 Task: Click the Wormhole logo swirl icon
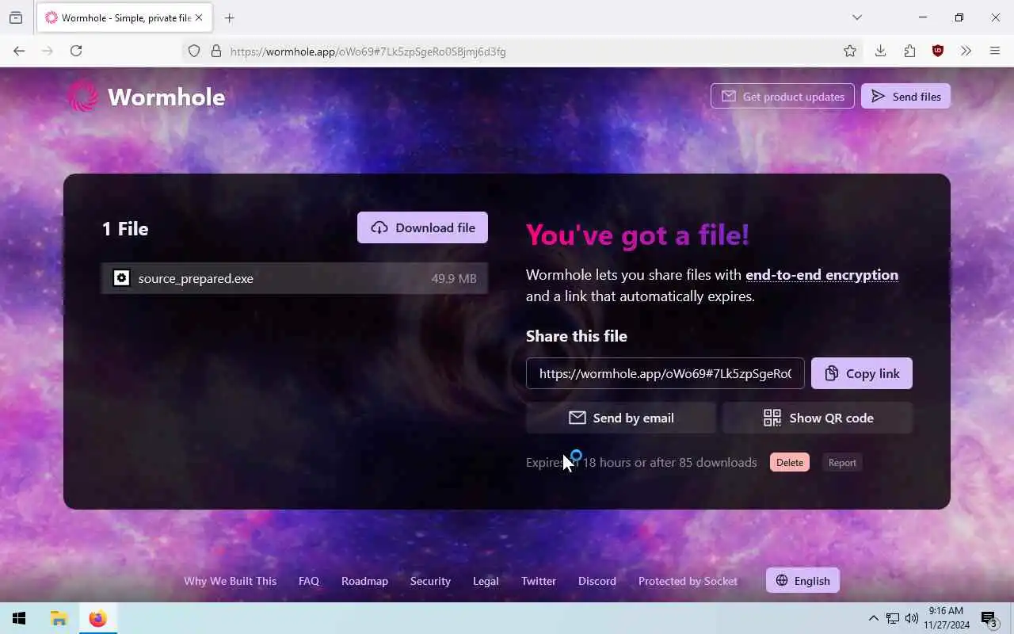[x=82, y=97]
